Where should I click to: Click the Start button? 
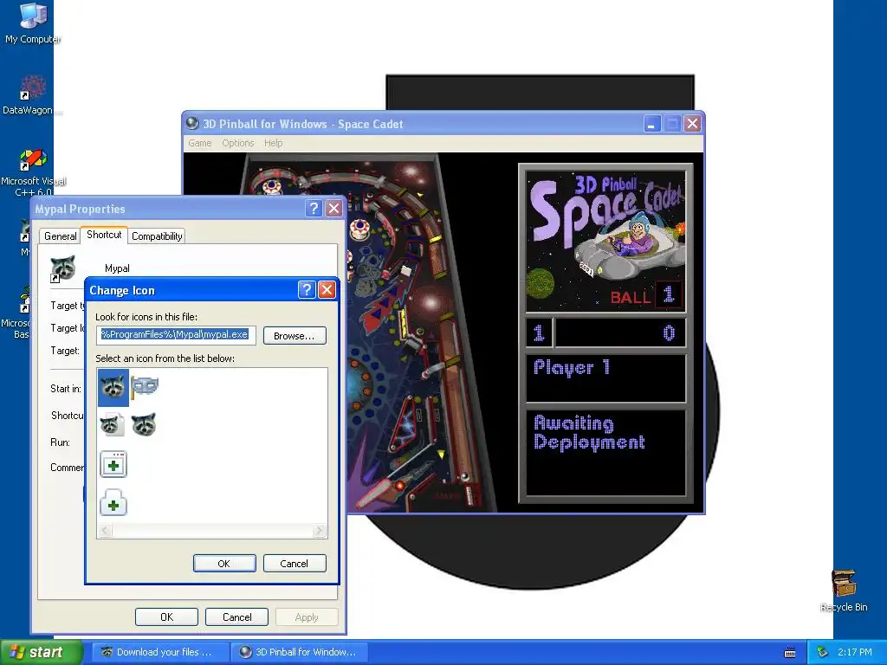click(x=42, y=652)
